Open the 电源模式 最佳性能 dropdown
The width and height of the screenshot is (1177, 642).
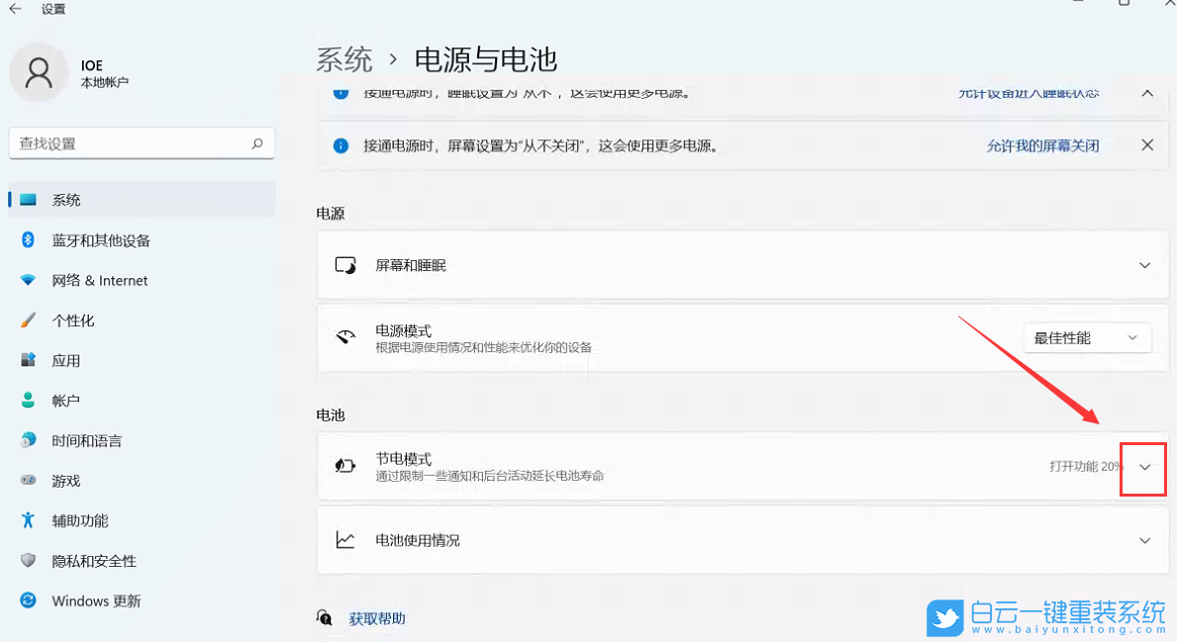coord(1087,337)
